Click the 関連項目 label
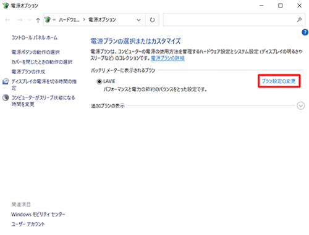 pyautogui.click(x=21, y=205)
